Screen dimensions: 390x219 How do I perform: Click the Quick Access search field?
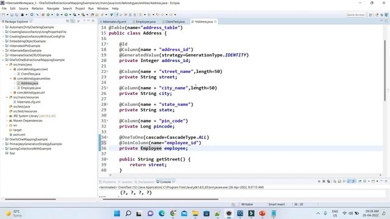355,15
